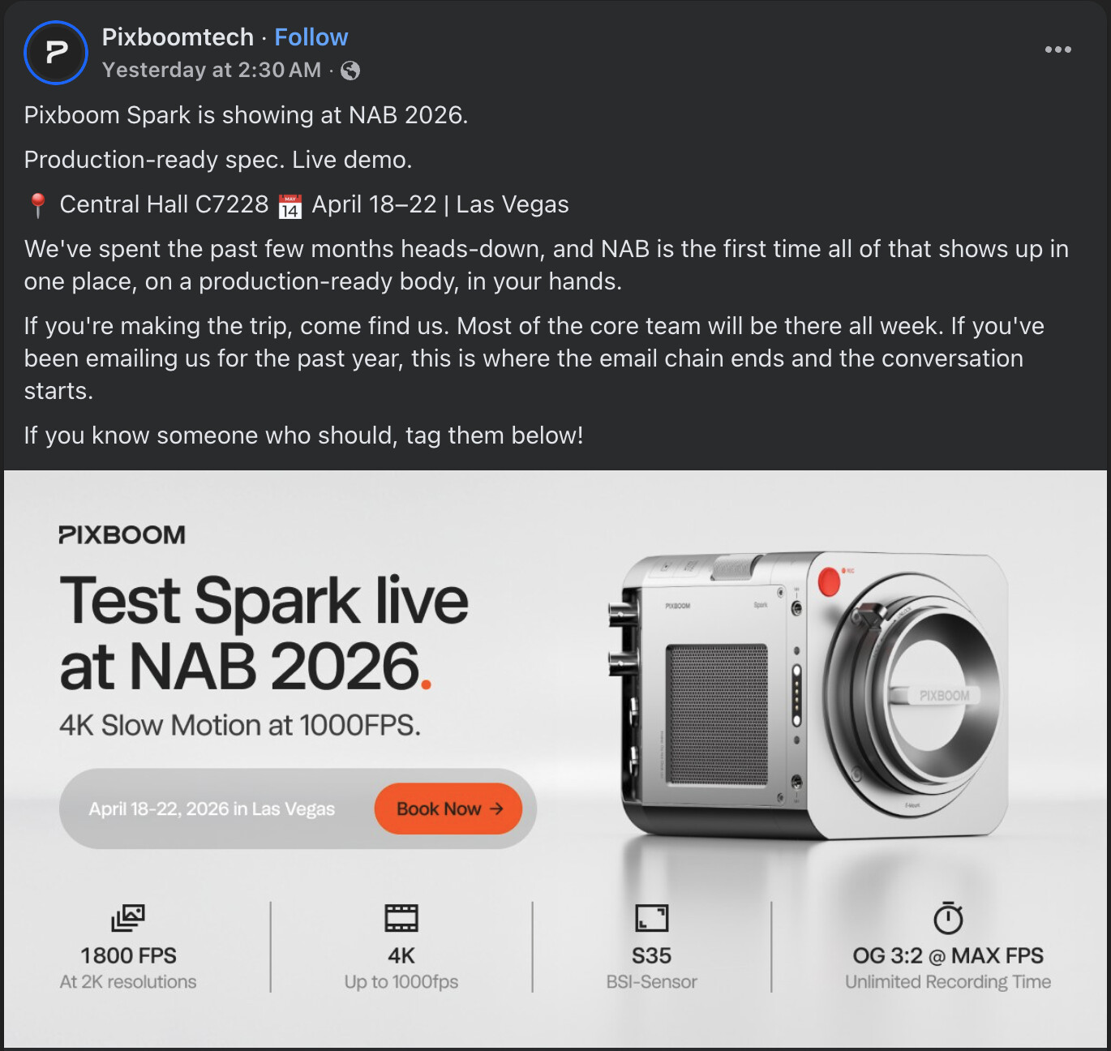
Task: Click the red location pin emoji
Action: pos(37,205)
